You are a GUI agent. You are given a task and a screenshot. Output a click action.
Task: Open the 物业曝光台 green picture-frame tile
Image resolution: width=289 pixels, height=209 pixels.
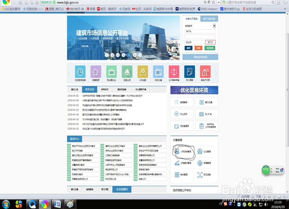click(111, 72)
